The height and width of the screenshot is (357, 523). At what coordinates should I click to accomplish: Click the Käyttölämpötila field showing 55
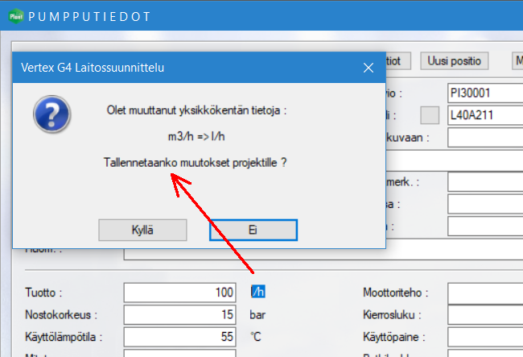179,337
